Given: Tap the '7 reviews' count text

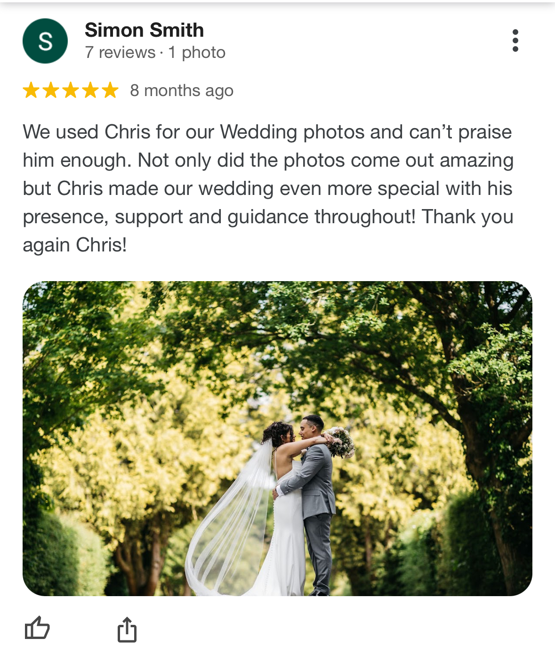Looking at the screenshot, I should pyautogui.click(x=120, y=52).
